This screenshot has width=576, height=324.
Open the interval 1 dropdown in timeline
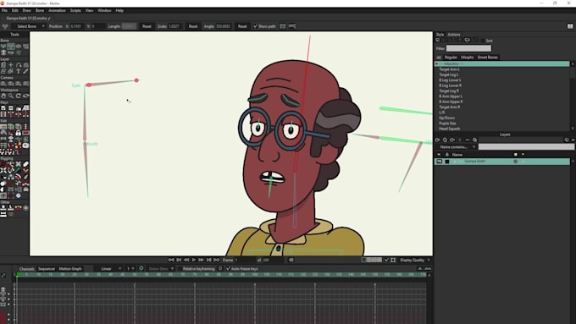[x=130, y=269]
